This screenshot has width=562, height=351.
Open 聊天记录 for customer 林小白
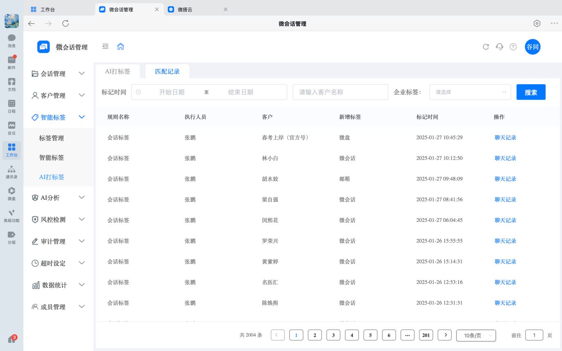(505, 158)
